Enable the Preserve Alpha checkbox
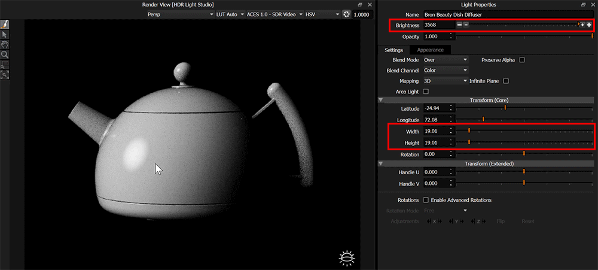The image size is (598, 270). tap(522, 60)
